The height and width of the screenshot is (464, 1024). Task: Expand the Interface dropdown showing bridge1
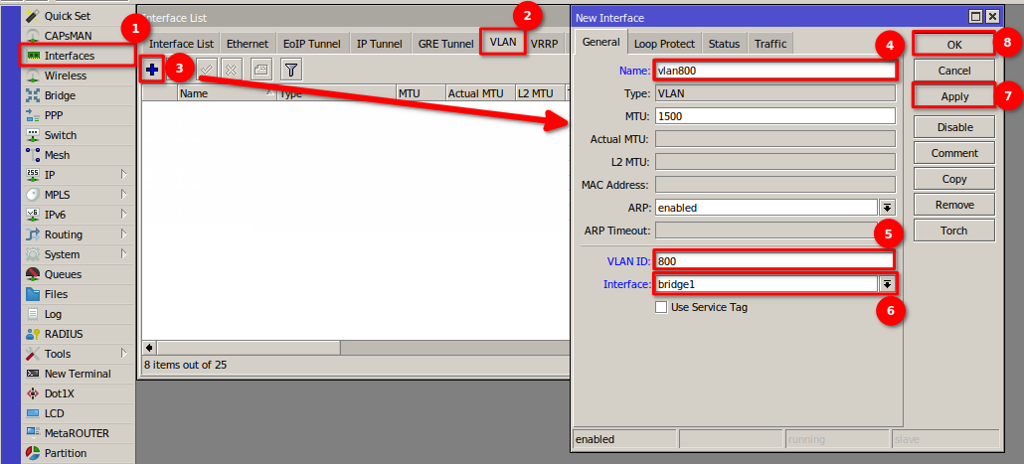tap(886, 284)
